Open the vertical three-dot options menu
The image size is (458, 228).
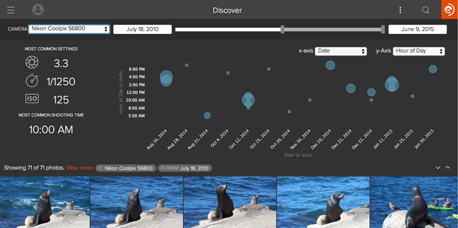[400, 10]
